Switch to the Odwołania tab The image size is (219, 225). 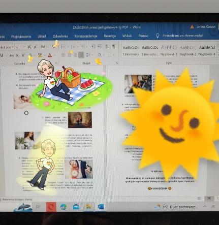coord(60,36)
